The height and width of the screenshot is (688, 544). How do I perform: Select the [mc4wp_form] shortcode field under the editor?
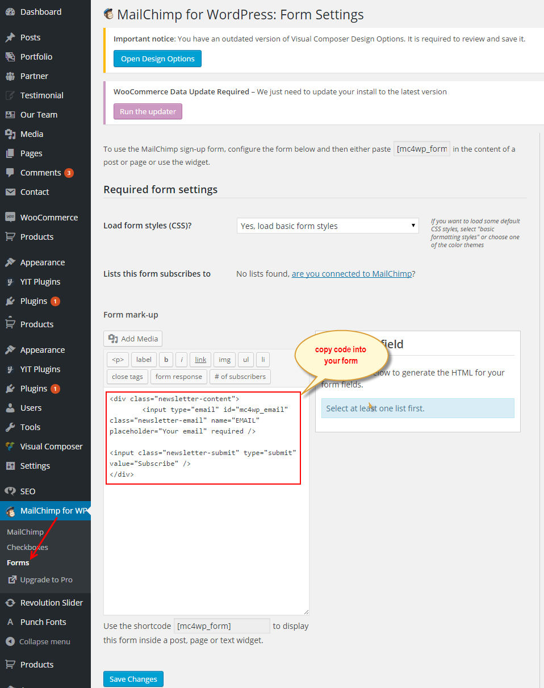(221, 626)
